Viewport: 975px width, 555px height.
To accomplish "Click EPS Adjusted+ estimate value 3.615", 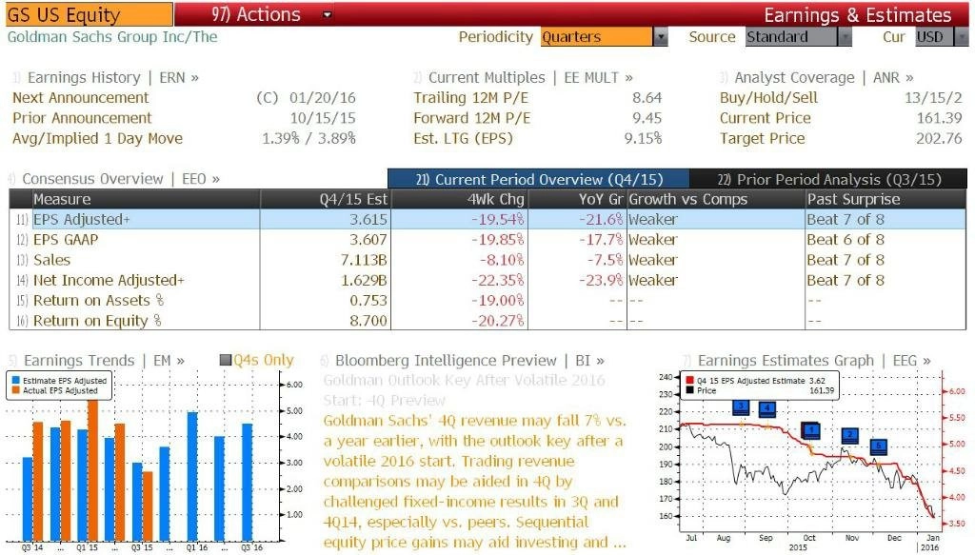I will [368, 219].
